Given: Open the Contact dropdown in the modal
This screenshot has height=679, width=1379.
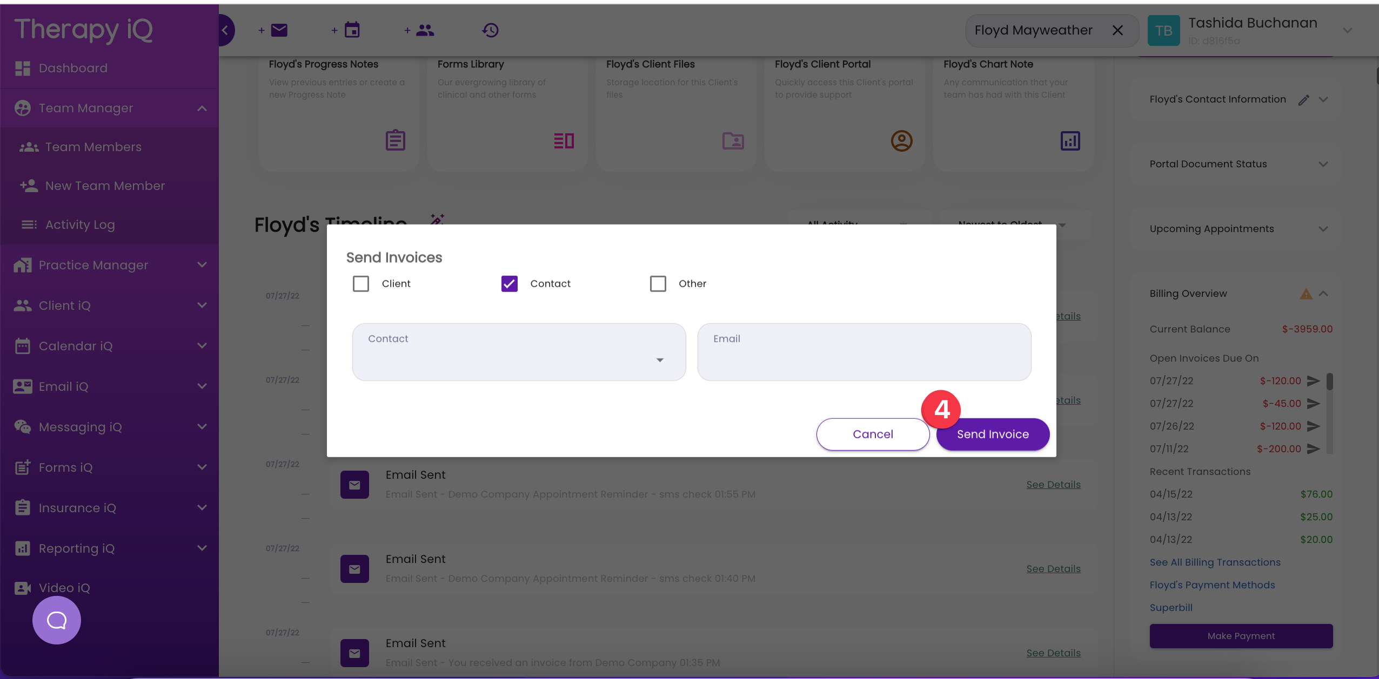Looking at the screenshot, I should pos(659,359).
